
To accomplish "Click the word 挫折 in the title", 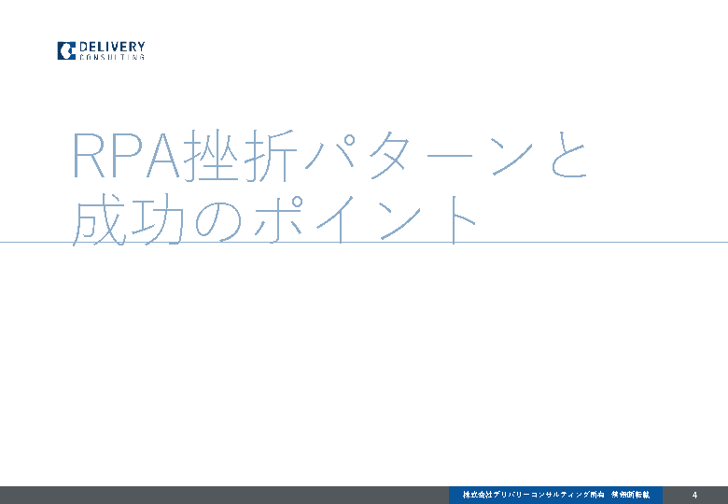I will click(243, 156).
